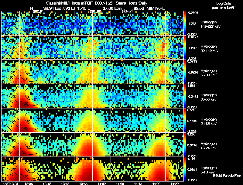Viewport: 243px width, 185px height.
Task: Click the '1.534' colorbar value
Action: click(191, 86)
